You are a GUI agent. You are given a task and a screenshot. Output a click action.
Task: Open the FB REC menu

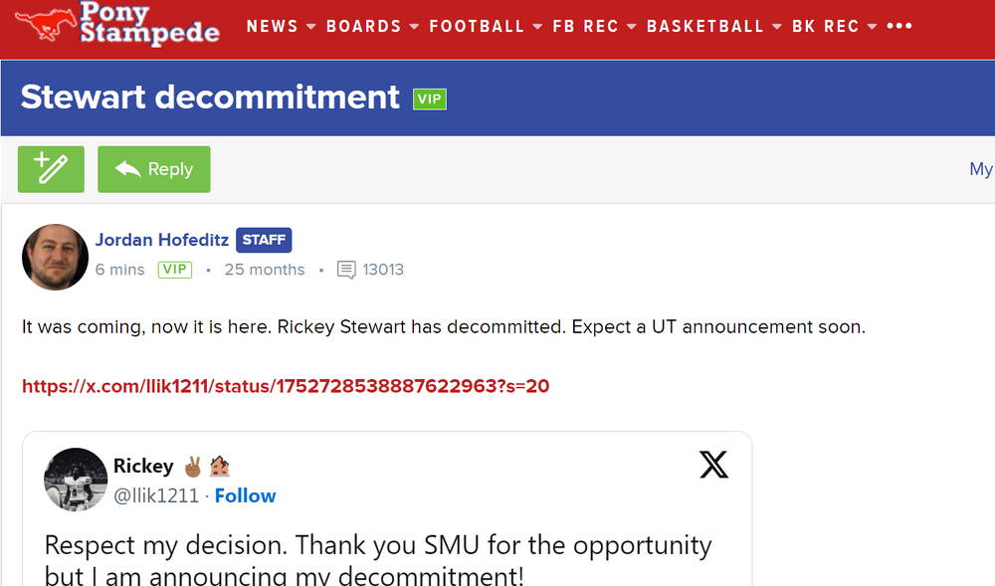click(x=594, y=27)
